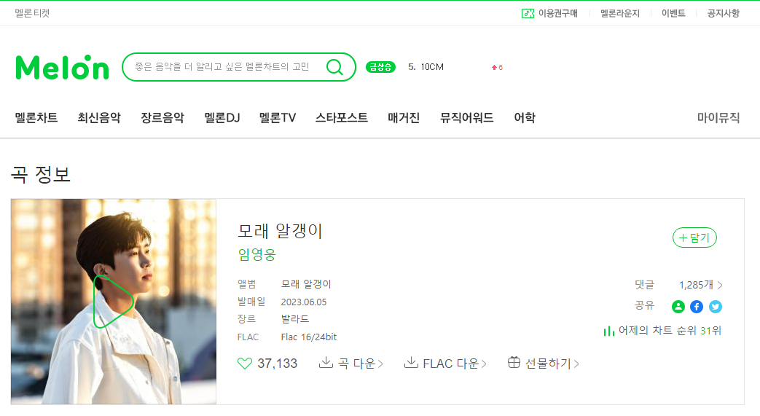This screenshot has width=760, height=416.
Task: Share via the green Melon profile icon
Action: coord(678,307)
